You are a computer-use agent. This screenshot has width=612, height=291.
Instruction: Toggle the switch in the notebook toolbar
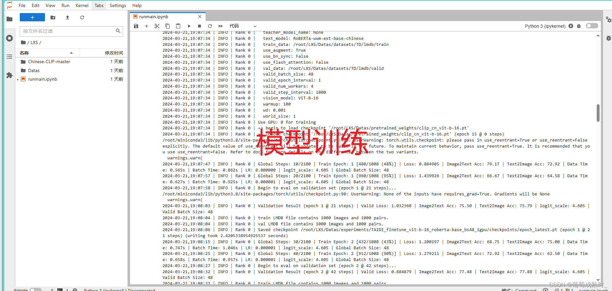click(592, 26)
